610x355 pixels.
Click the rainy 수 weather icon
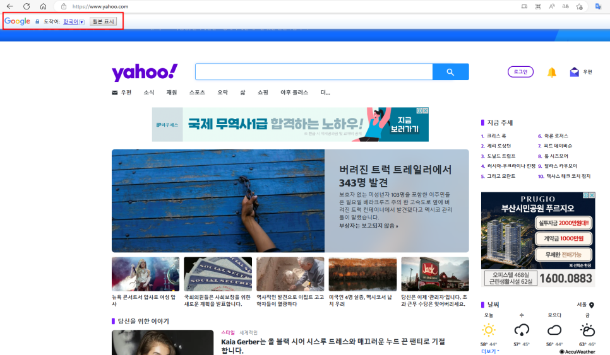pyautogui.click(x=522, y=330)
